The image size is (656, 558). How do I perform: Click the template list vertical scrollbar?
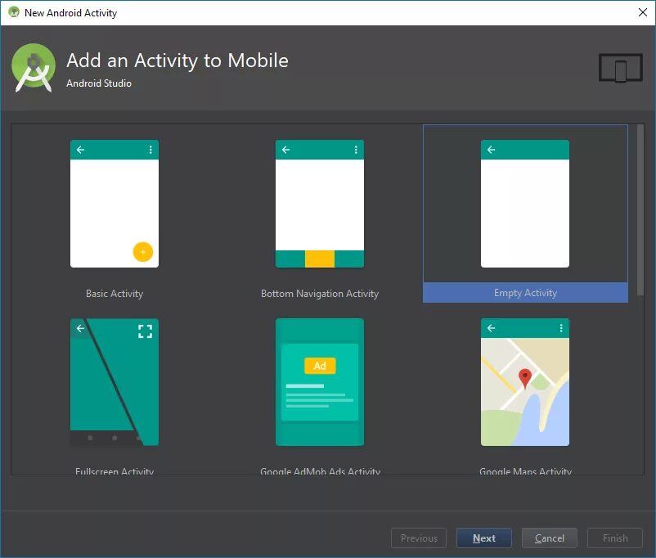click(640, 210)
